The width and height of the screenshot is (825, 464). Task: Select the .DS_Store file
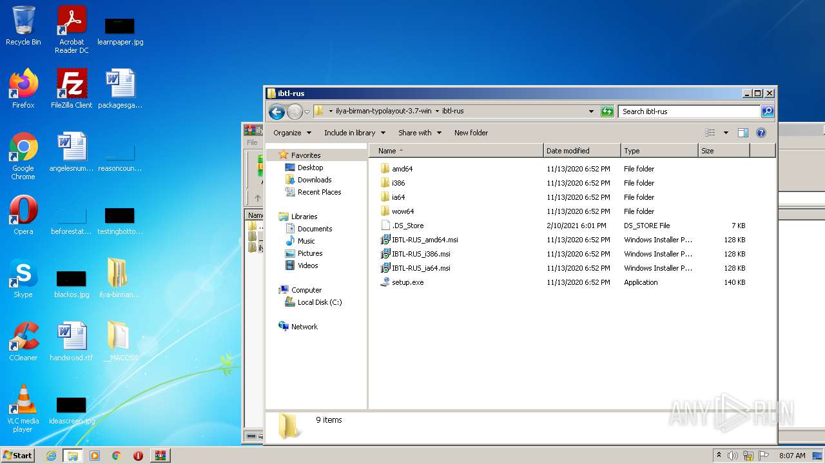[x=407, y=226]
